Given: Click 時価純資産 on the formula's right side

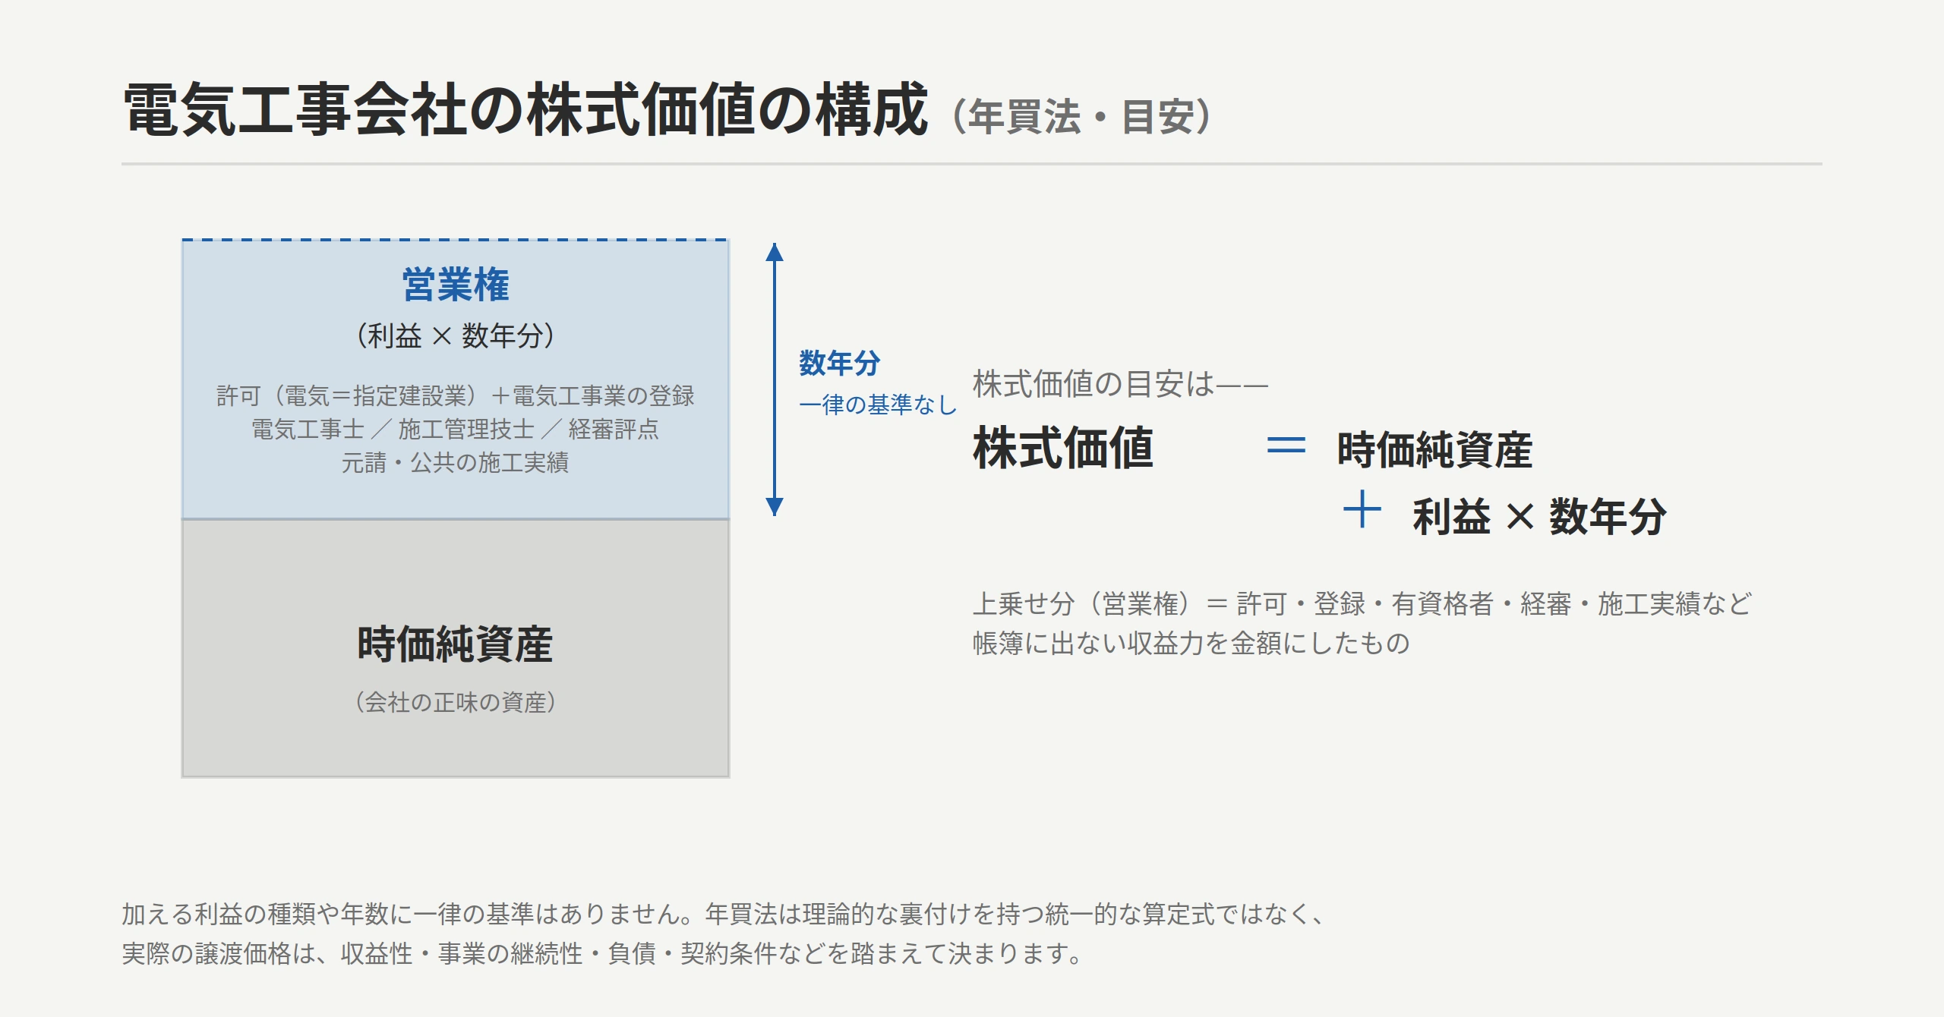Looking at the screenshot, I should (x=1435, y=449).
